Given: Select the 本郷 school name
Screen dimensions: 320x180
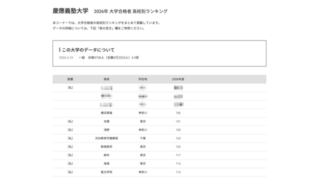Looking at the screenshot, I should 106,121.
